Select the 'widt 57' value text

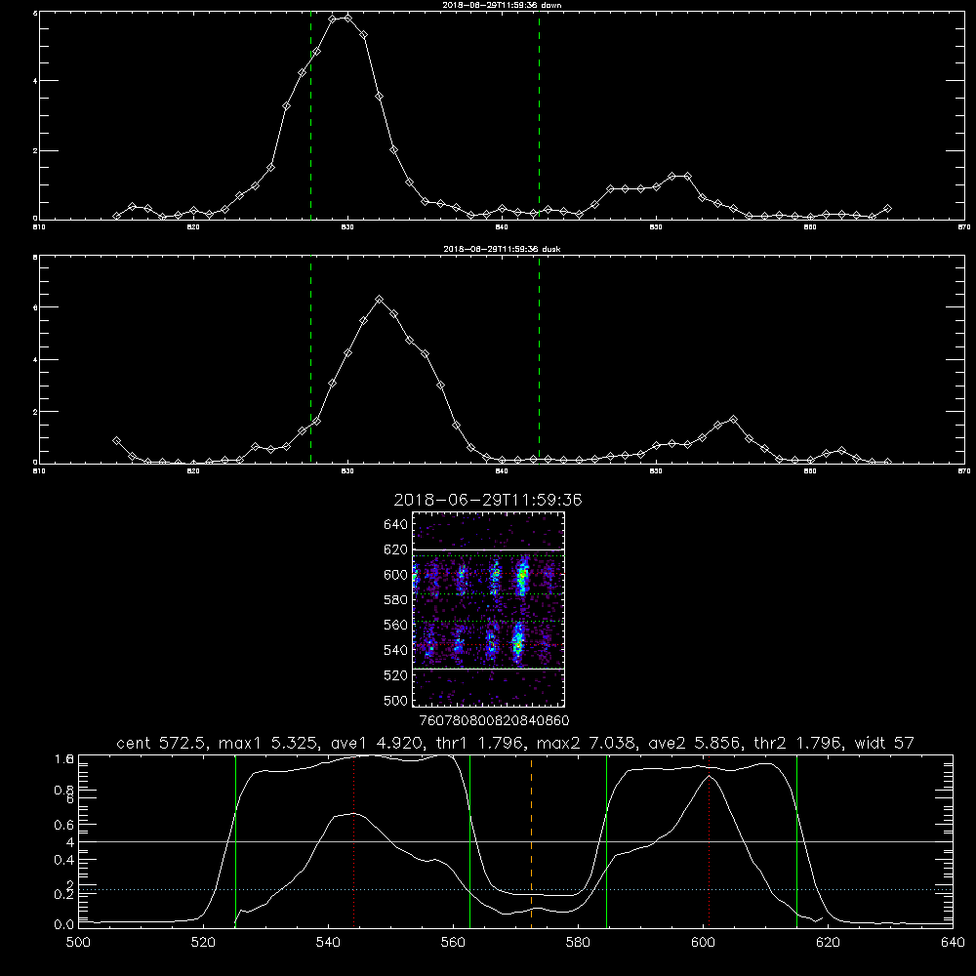pos(884,743)
